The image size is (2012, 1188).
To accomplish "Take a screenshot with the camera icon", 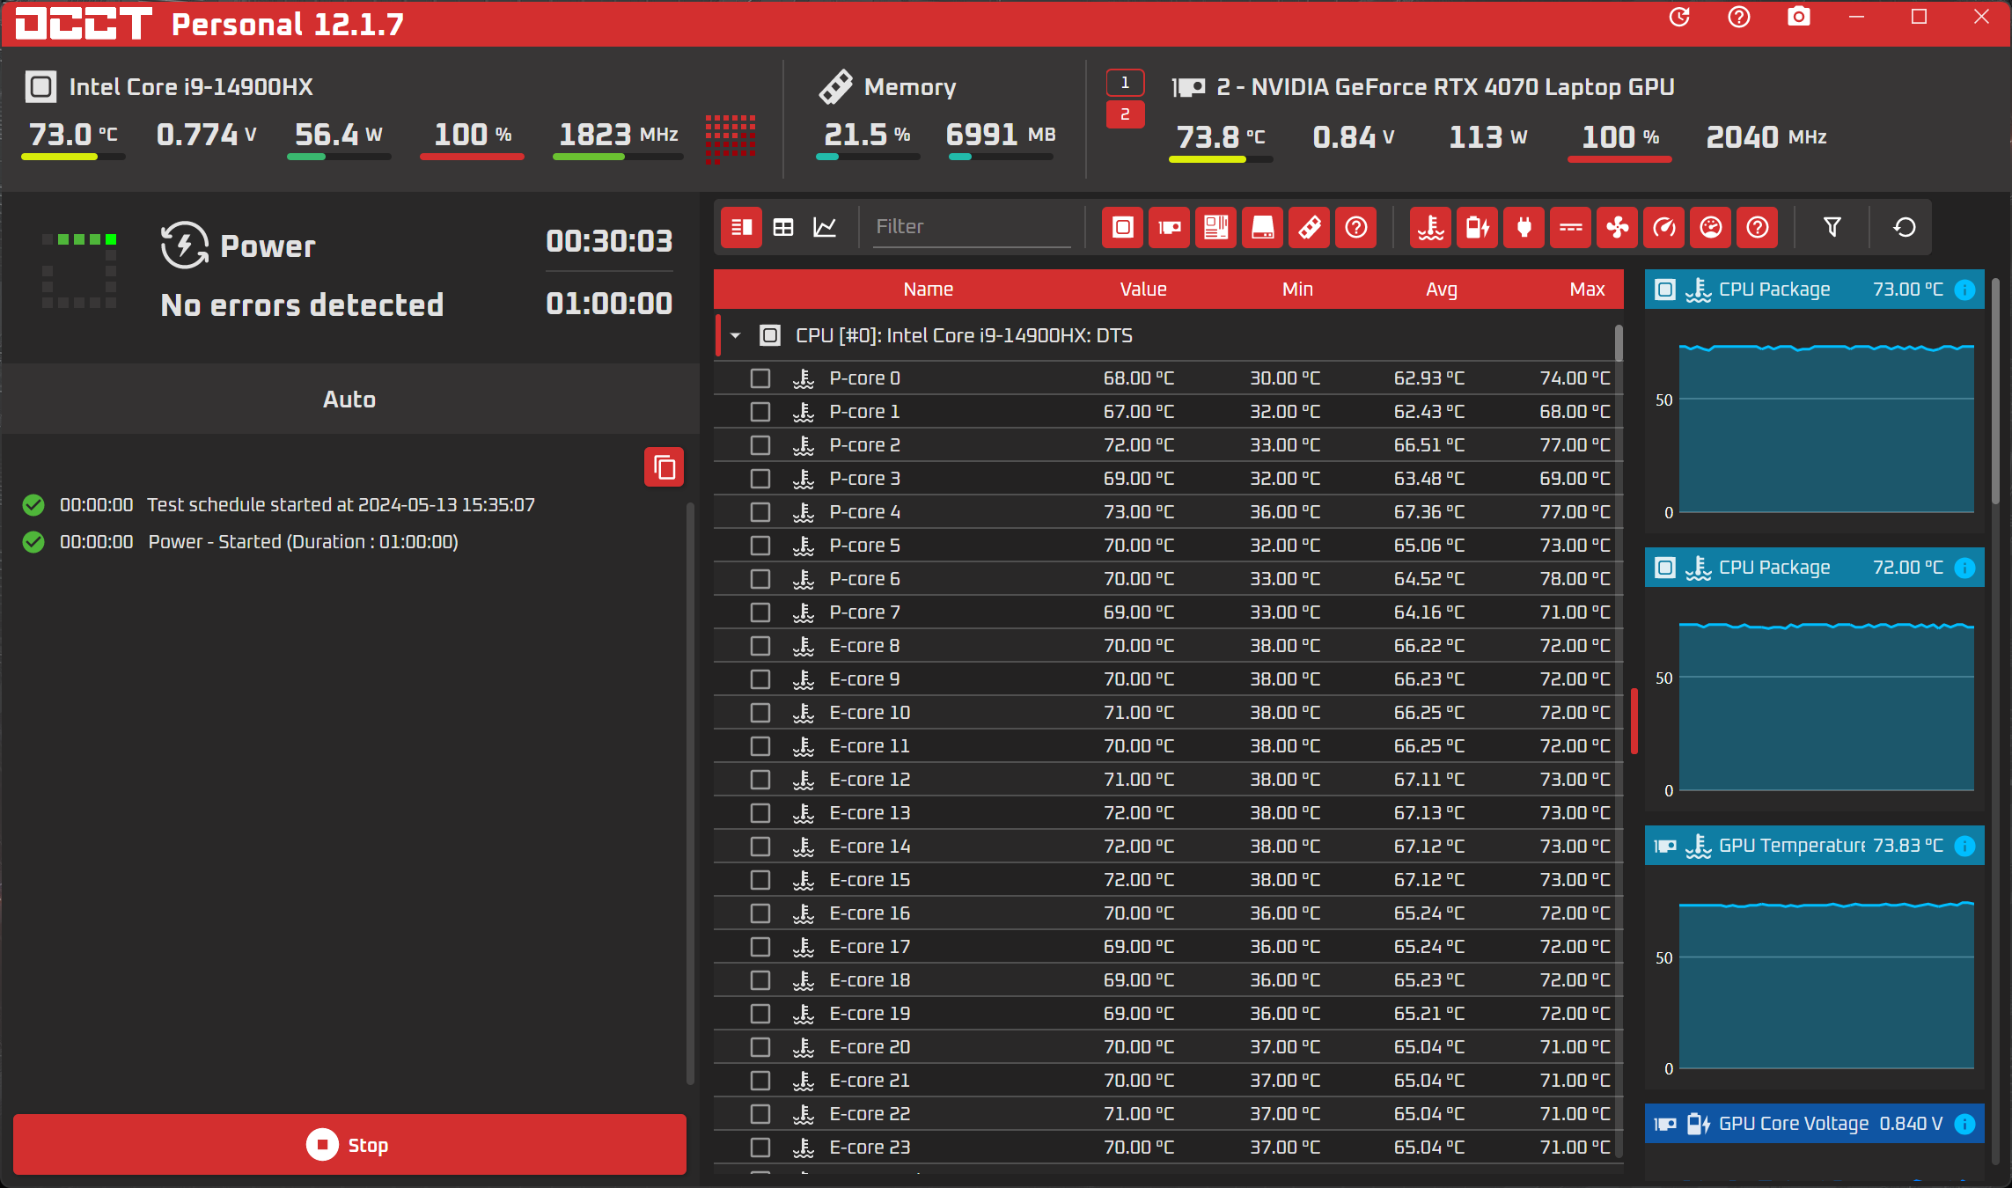I will click(x=1798, y=18).
